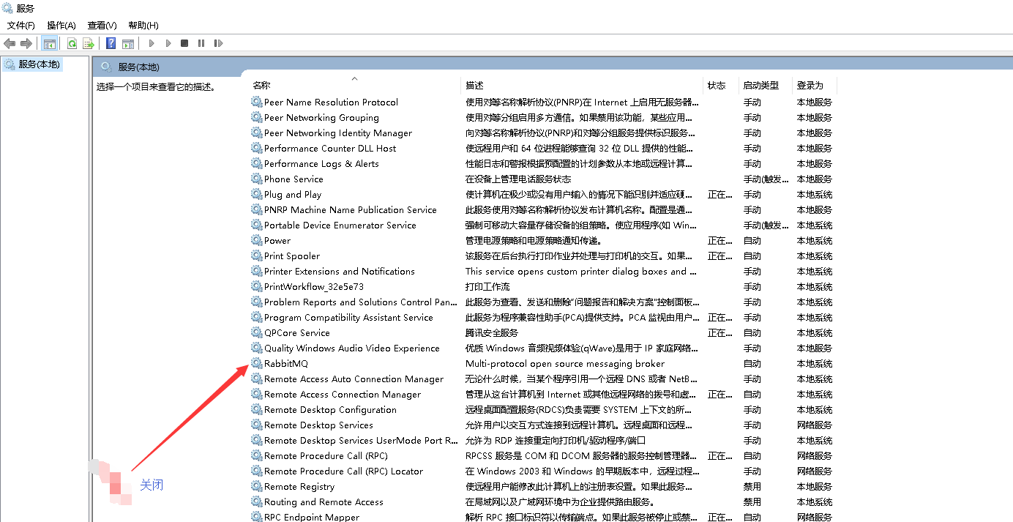This screenshot has height=522, width=1013.
Task: Click 在设备上管理电话服务状态 description text
Action: click(x=518, y=179)
